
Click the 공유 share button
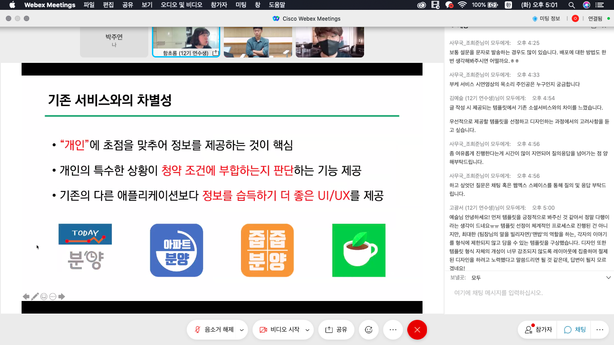(x=336, y=330)
